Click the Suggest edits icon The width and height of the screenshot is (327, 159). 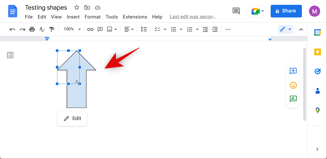coord(293,99)
